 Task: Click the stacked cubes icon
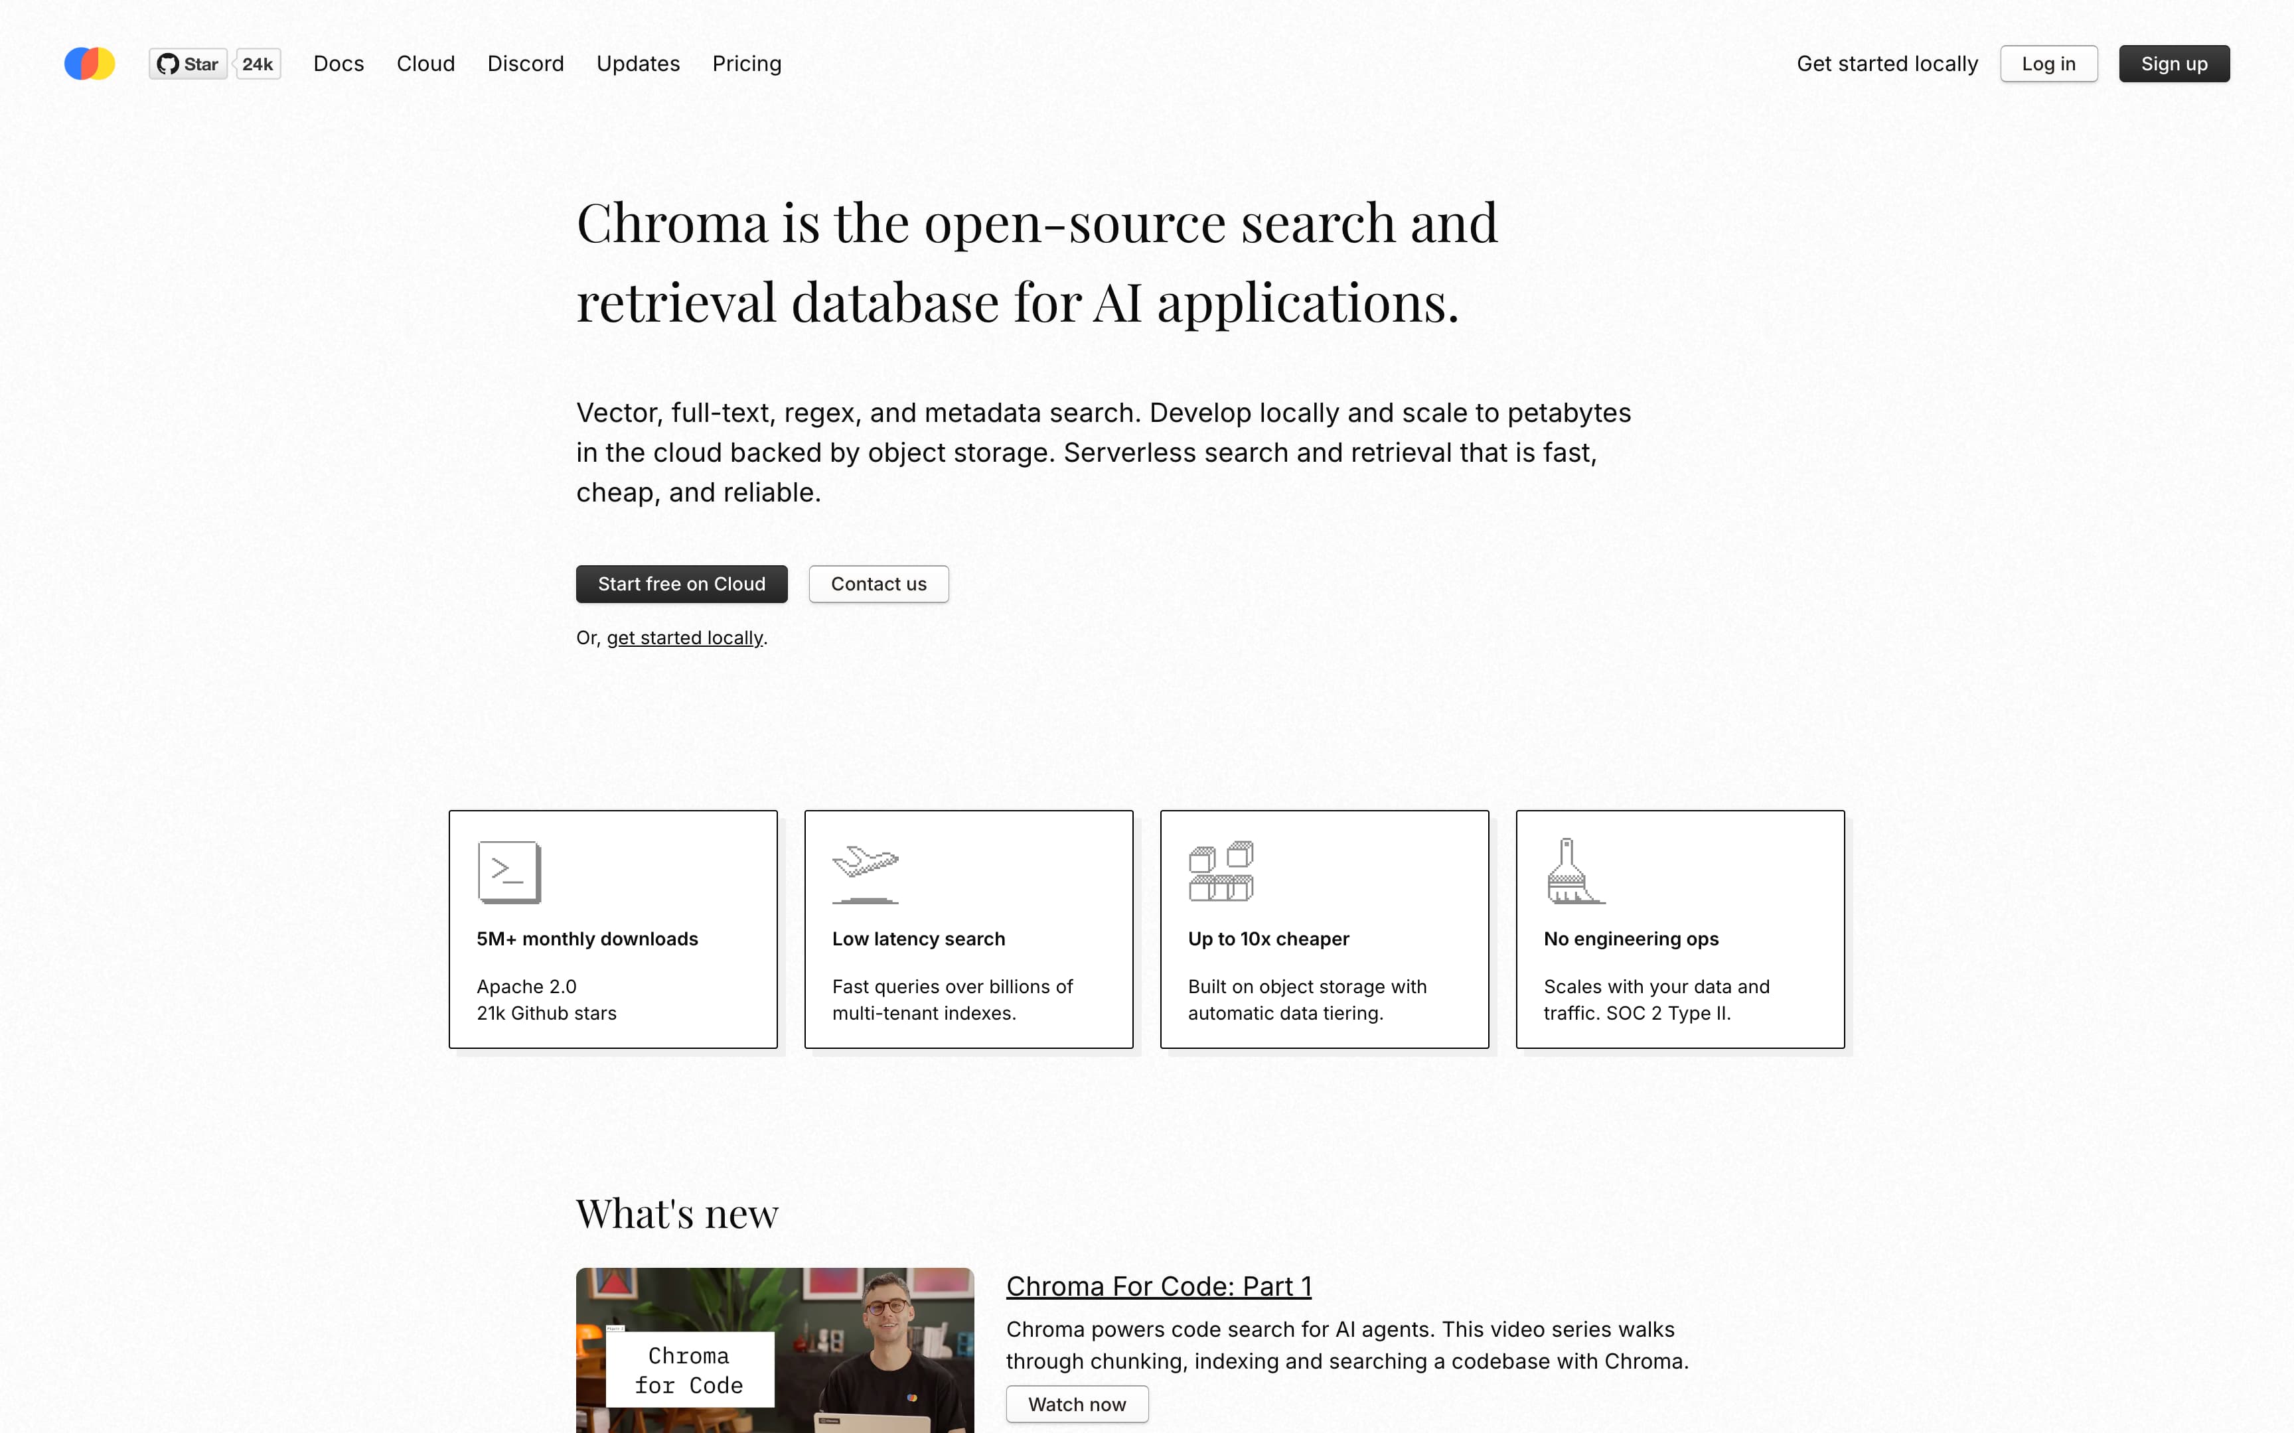(1221, 871)
